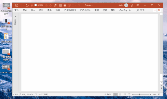Open the Ribbon display options icon
167x99 pixels.
pos(138,5)
